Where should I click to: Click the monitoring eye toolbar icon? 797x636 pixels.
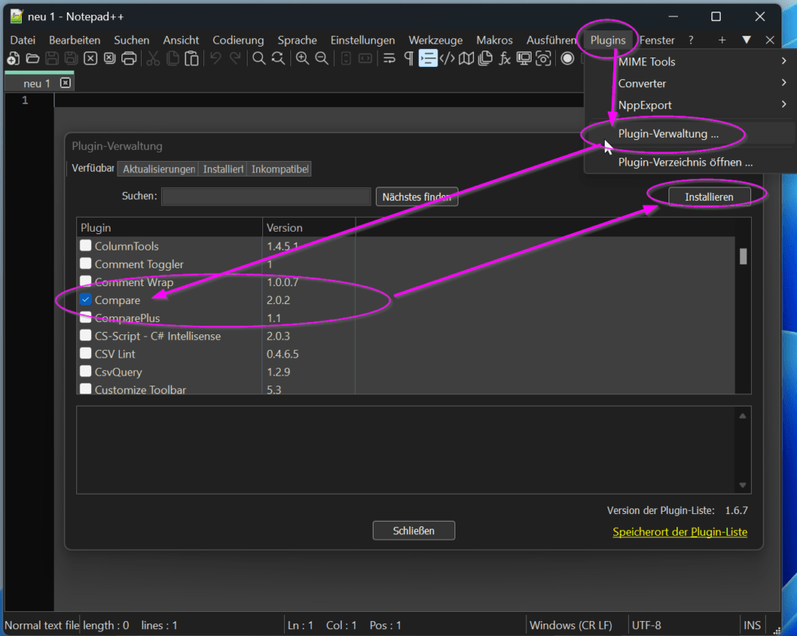pos(543,58)
